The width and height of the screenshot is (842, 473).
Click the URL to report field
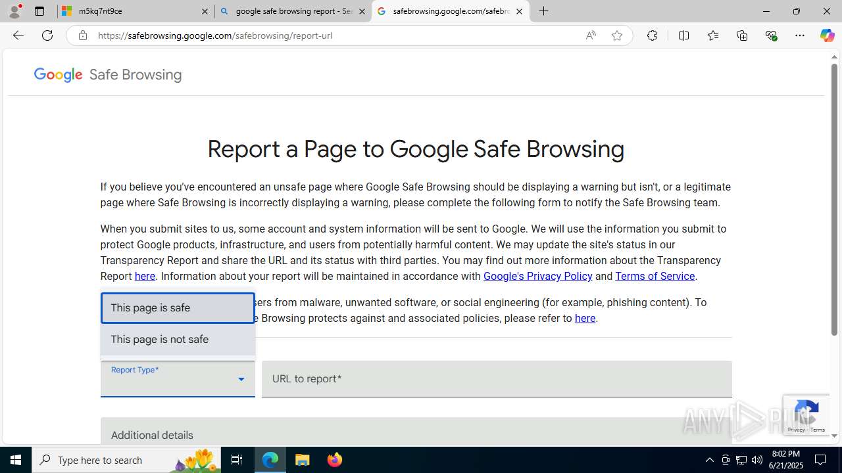pyautogui.click(x=497, y=379)
